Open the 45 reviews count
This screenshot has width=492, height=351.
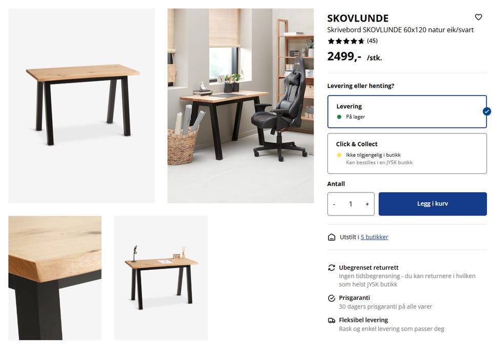(372, 41)
